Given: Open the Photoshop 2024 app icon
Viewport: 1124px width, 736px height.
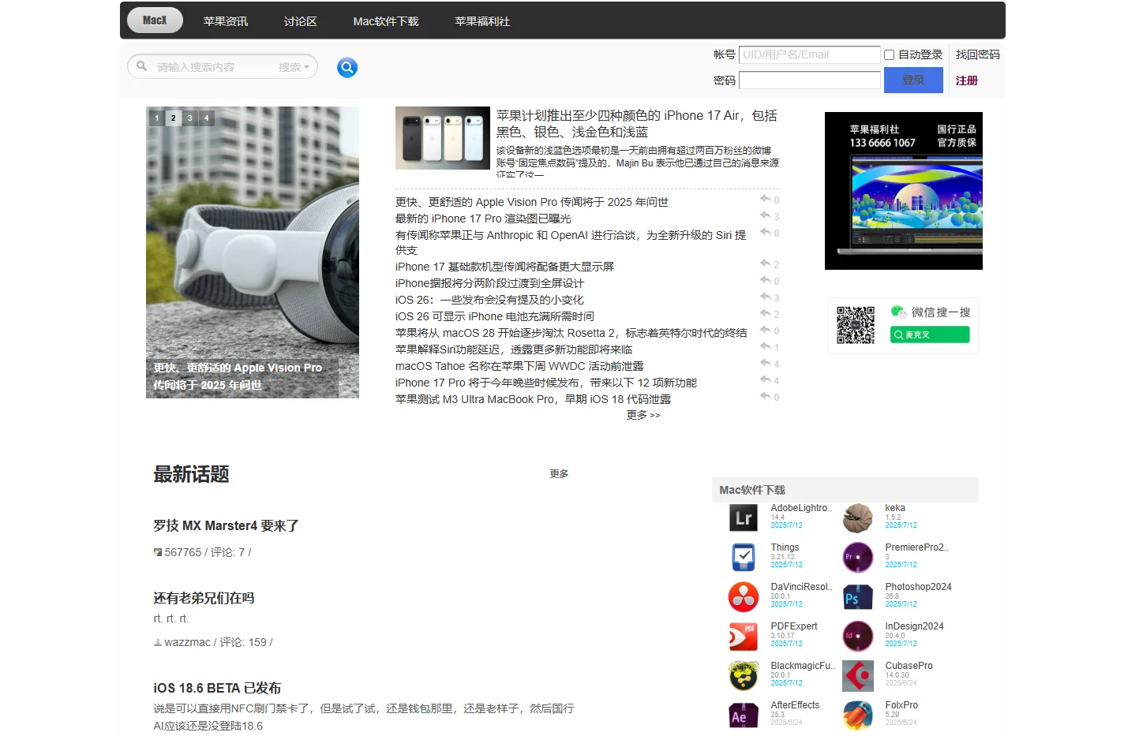Looking at the screenshot, I should pos(858,596).
